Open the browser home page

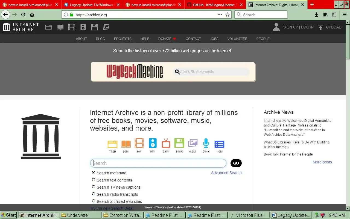pyautogui.click(x=32, y=15)
